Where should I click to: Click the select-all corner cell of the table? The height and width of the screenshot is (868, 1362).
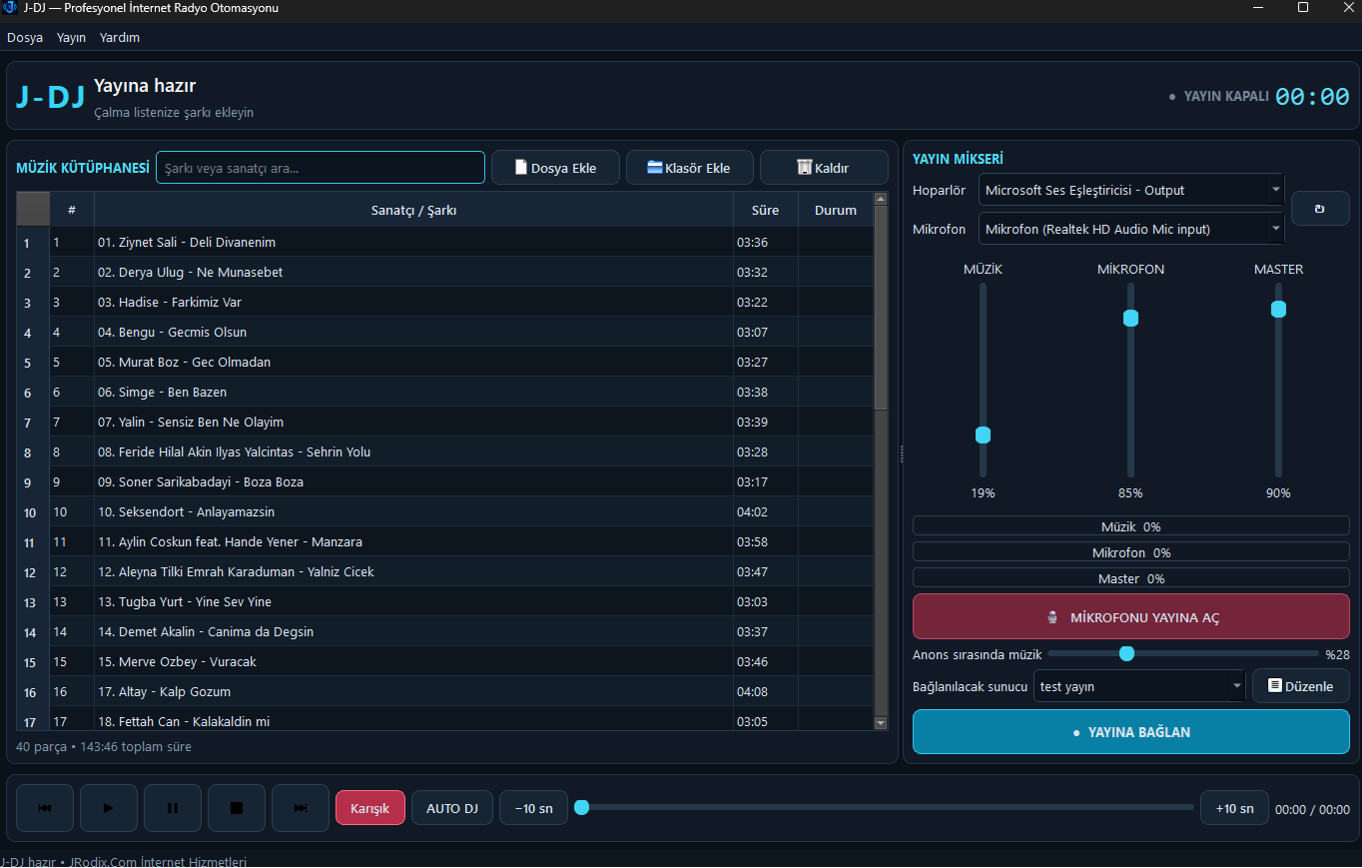[33, 210]
